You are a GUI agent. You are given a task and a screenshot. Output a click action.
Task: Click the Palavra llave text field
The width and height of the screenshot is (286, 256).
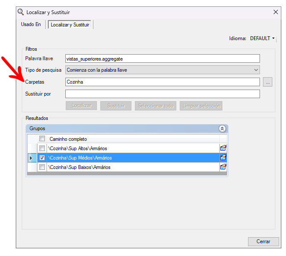pos(162,58)
